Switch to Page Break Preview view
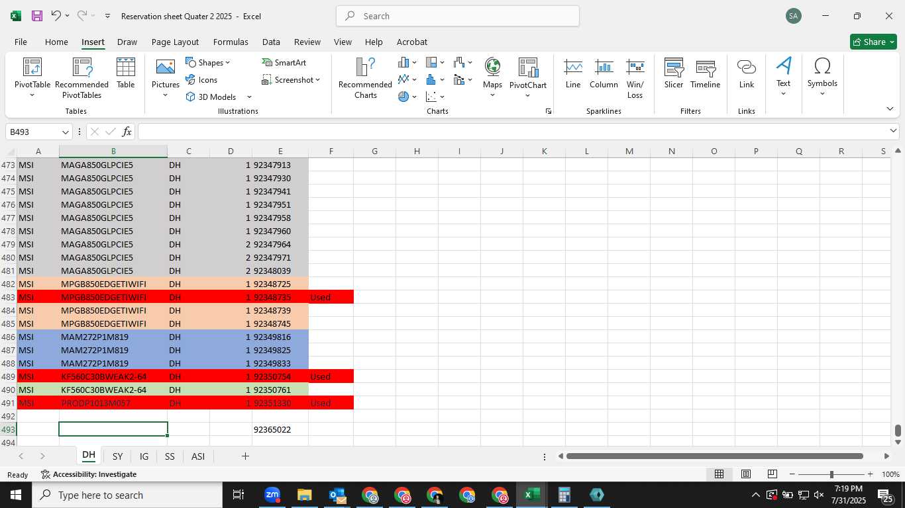Image resolution: width=905 pixels, height=508 pixels. coord(772,474)
